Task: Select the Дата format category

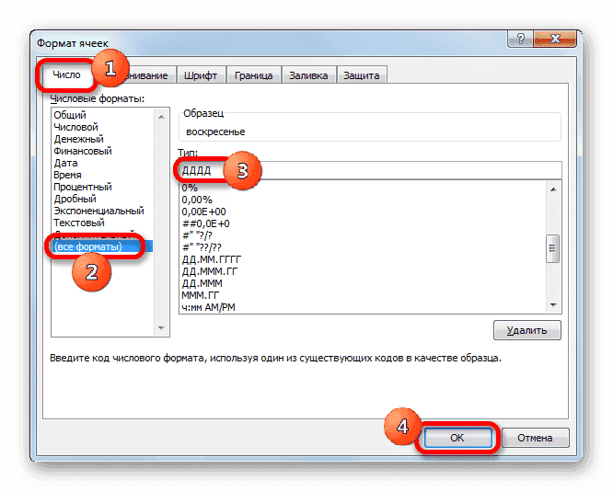Action: point(65,163)
